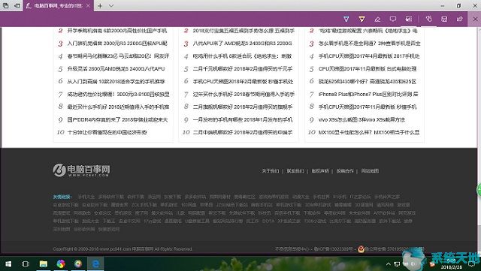
Task: Open the 国产DDR4内存 article, item 9
Action: [x=117, y=120]
